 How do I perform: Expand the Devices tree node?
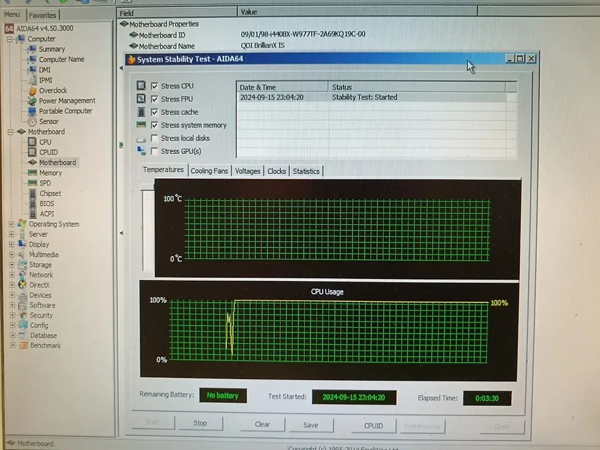tap(12, 295)
